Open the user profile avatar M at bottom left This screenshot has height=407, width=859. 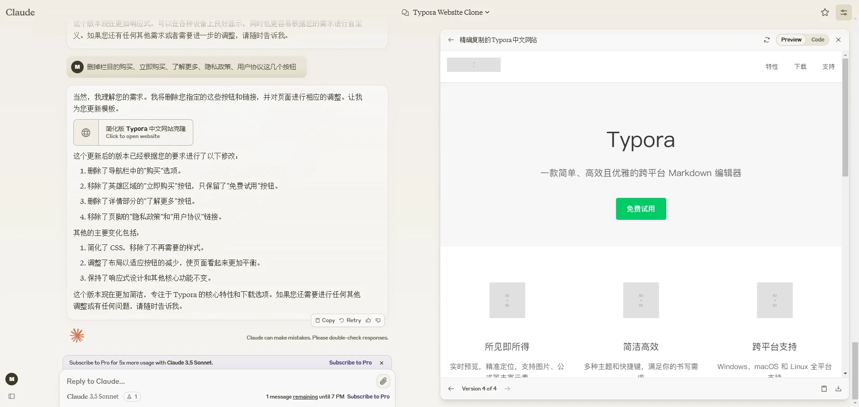point(12,379)
